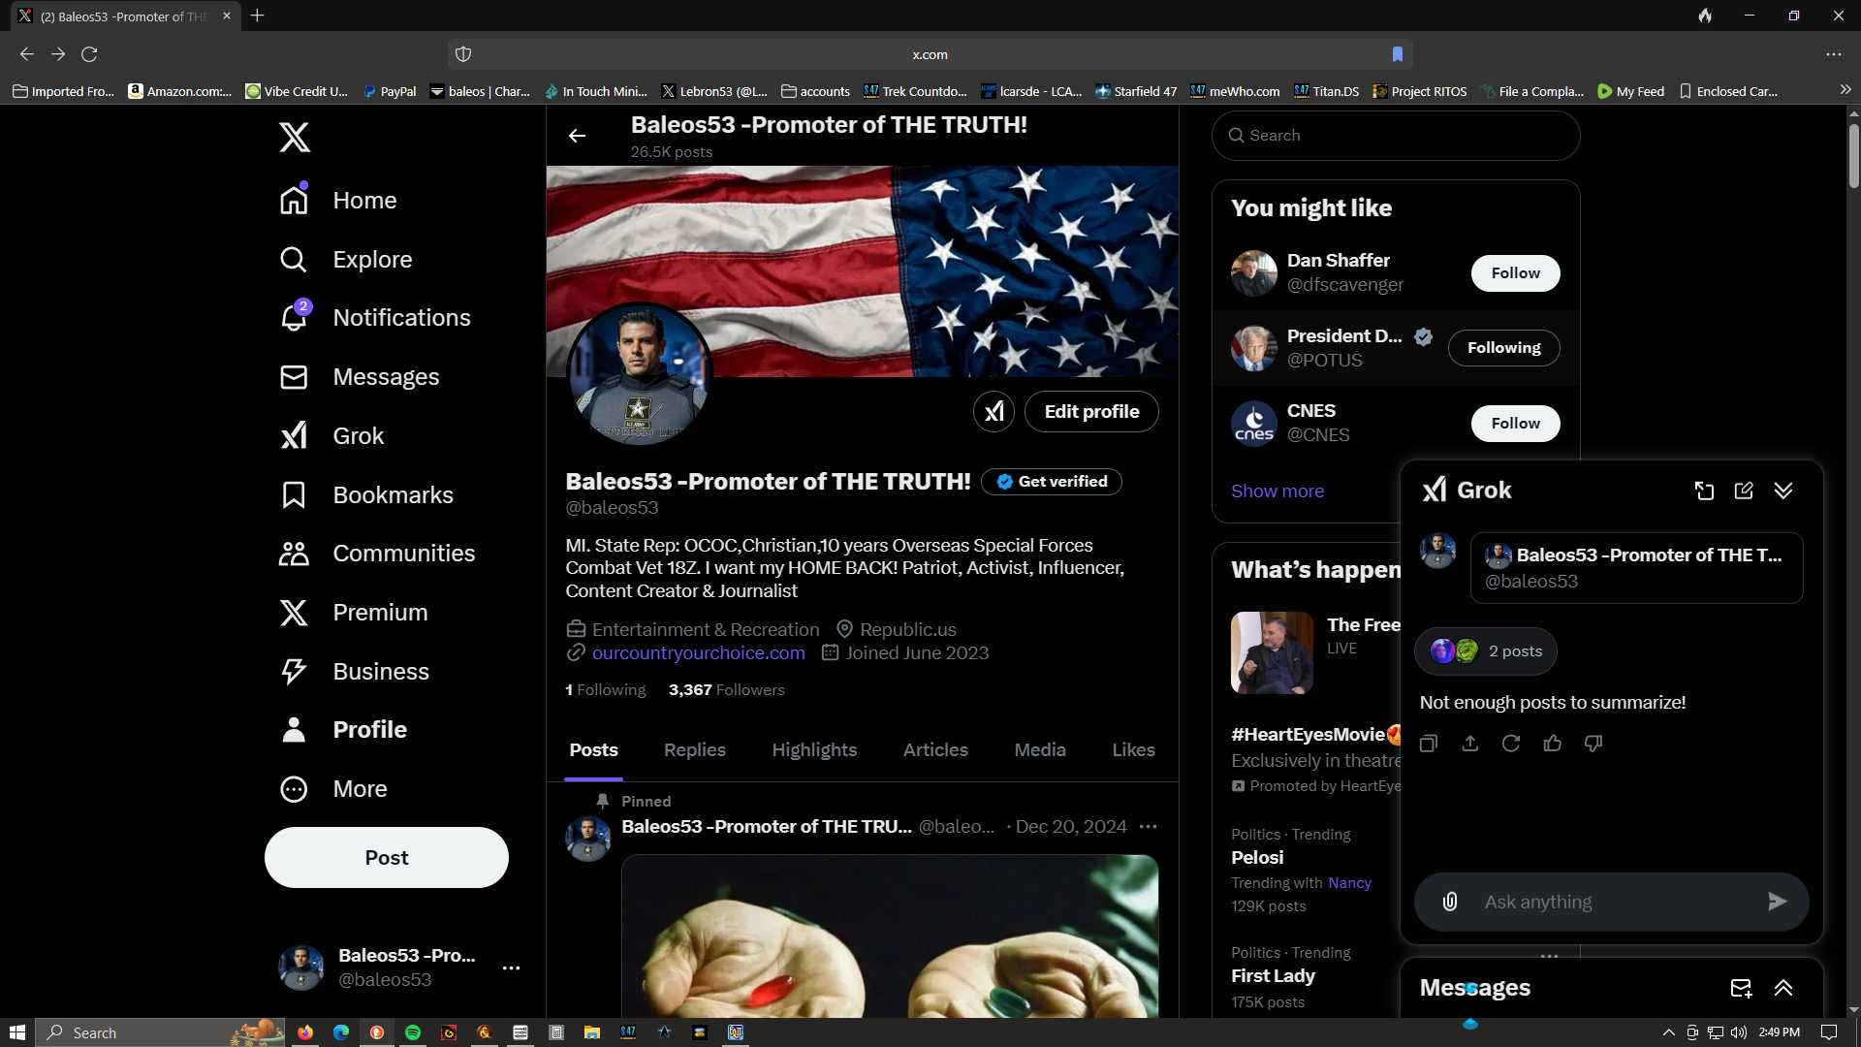This screenshot has height=1047, width=1861.
Task: Open account switcher menu for @baleos53
Action: point(511,968)
